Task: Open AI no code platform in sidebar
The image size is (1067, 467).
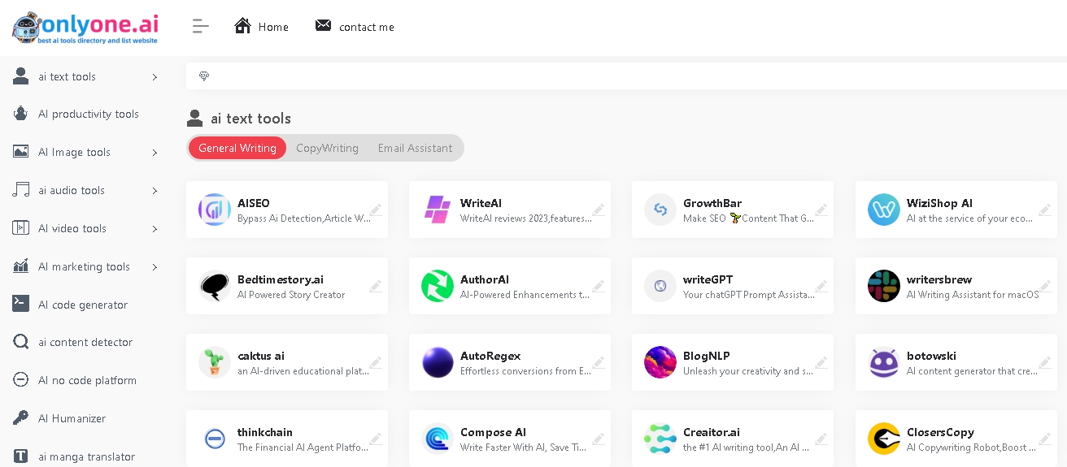Action: (x=87, y=381)
